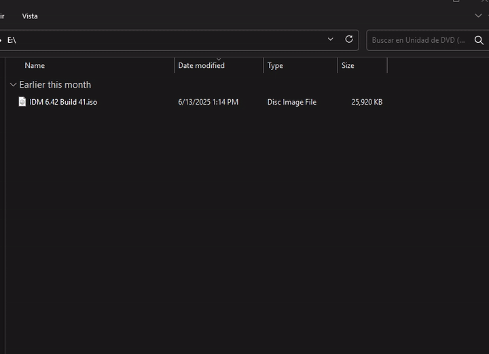Click the Disc Image File type cell
Image resolution: width=489 pixels, height=354 pixels.
(292, 102)
